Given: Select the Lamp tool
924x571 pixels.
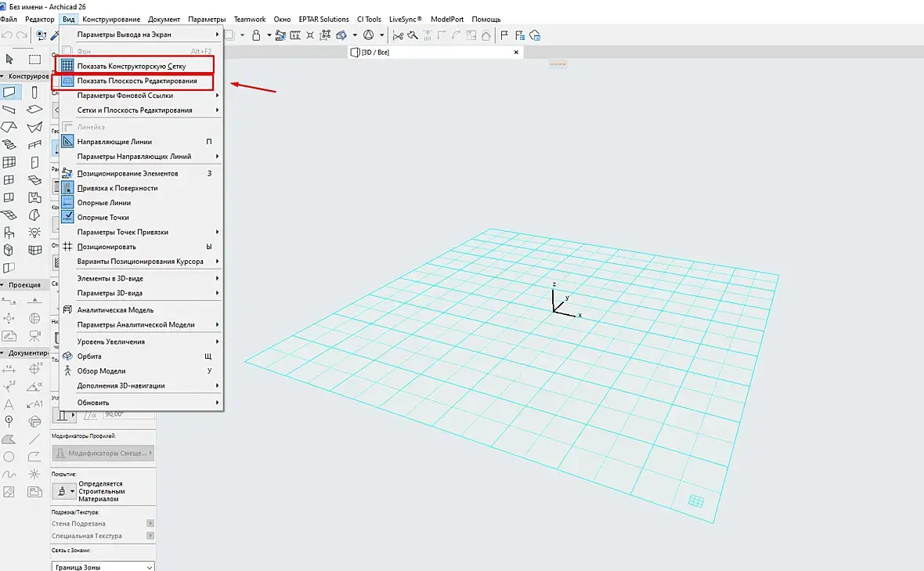Looking at the screenshot, I should 34,233.
